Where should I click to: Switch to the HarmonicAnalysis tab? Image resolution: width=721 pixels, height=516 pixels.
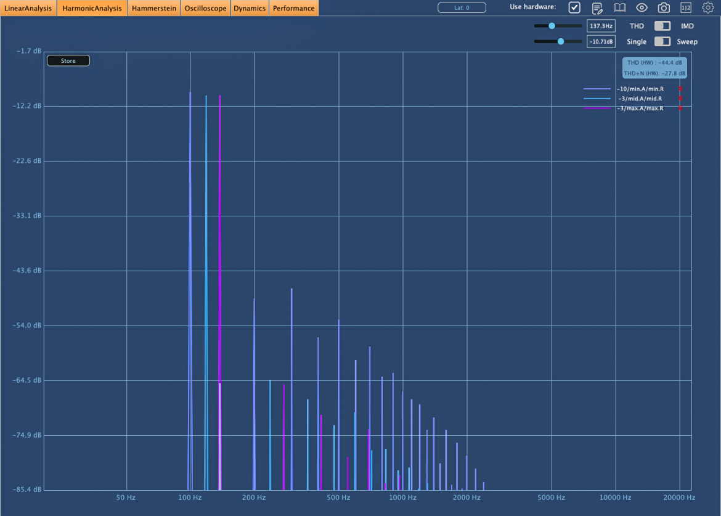92,8
